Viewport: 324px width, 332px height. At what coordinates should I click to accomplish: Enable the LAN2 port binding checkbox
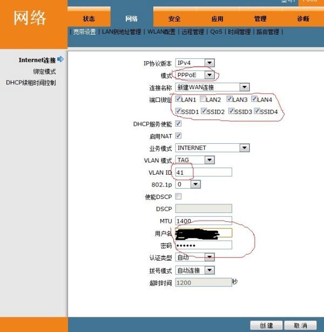click(203, 99)
